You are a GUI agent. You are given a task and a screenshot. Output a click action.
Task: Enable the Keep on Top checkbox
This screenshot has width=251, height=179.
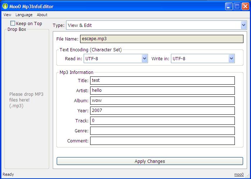pyautogui.click(x=13, y=23)
